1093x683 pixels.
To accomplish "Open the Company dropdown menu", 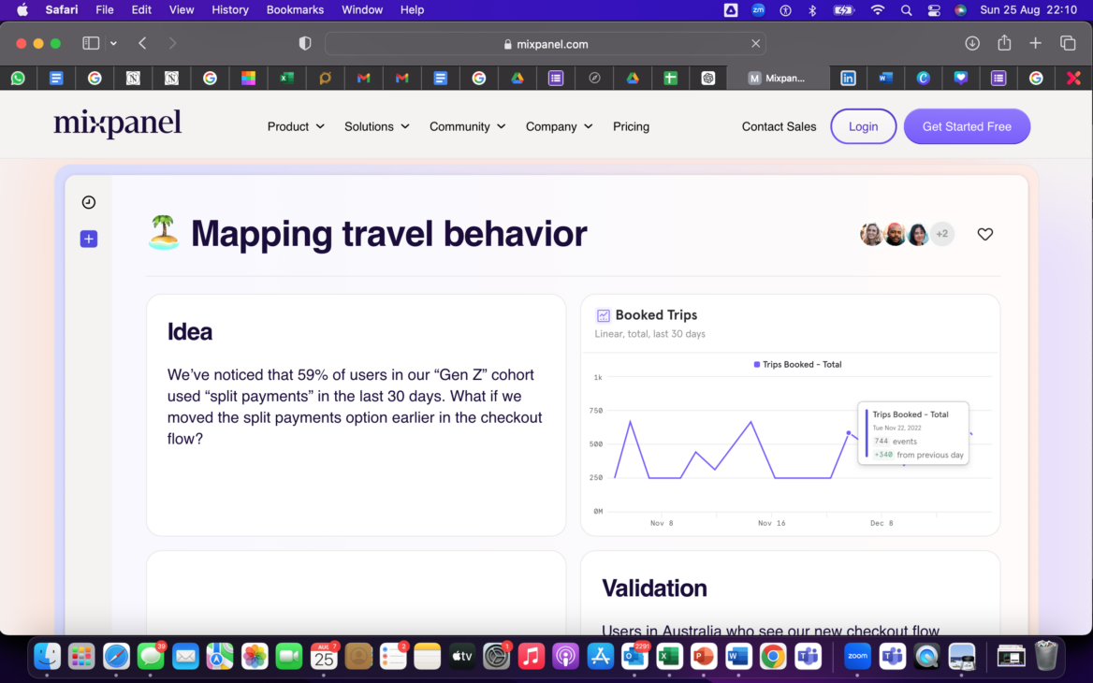I will click(559, 126).
